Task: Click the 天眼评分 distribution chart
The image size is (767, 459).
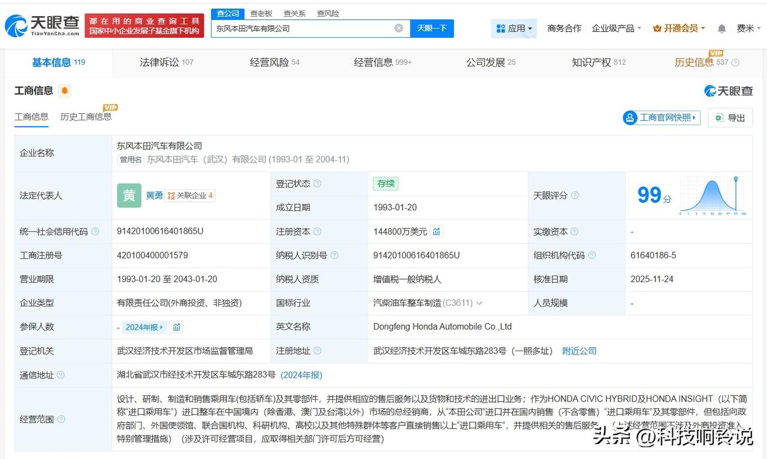Action: click(713, 195)
